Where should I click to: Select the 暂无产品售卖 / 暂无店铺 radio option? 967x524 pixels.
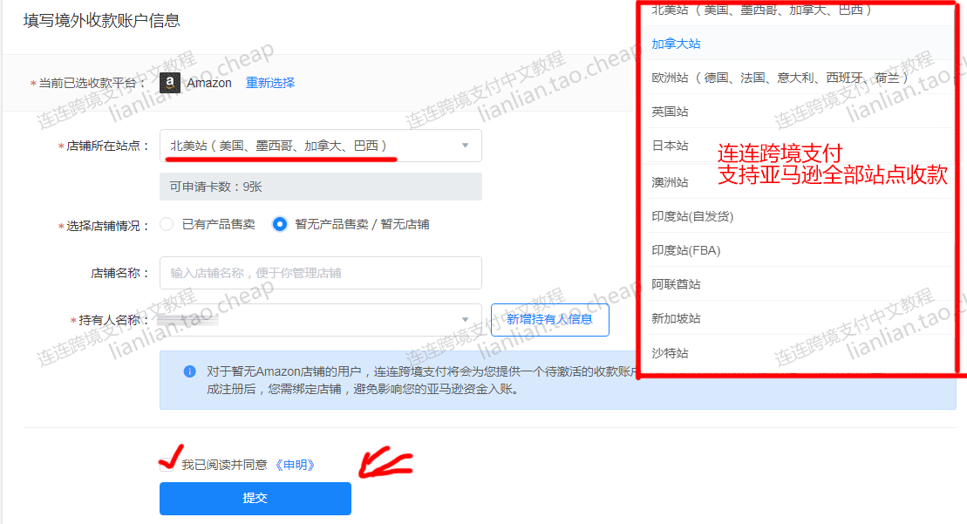[x=279, y=224]
